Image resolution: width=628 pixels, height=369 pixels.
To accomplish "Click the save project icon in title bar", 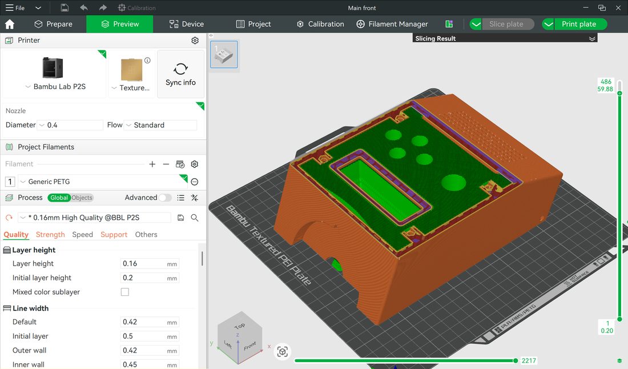I will coord(65,7).
